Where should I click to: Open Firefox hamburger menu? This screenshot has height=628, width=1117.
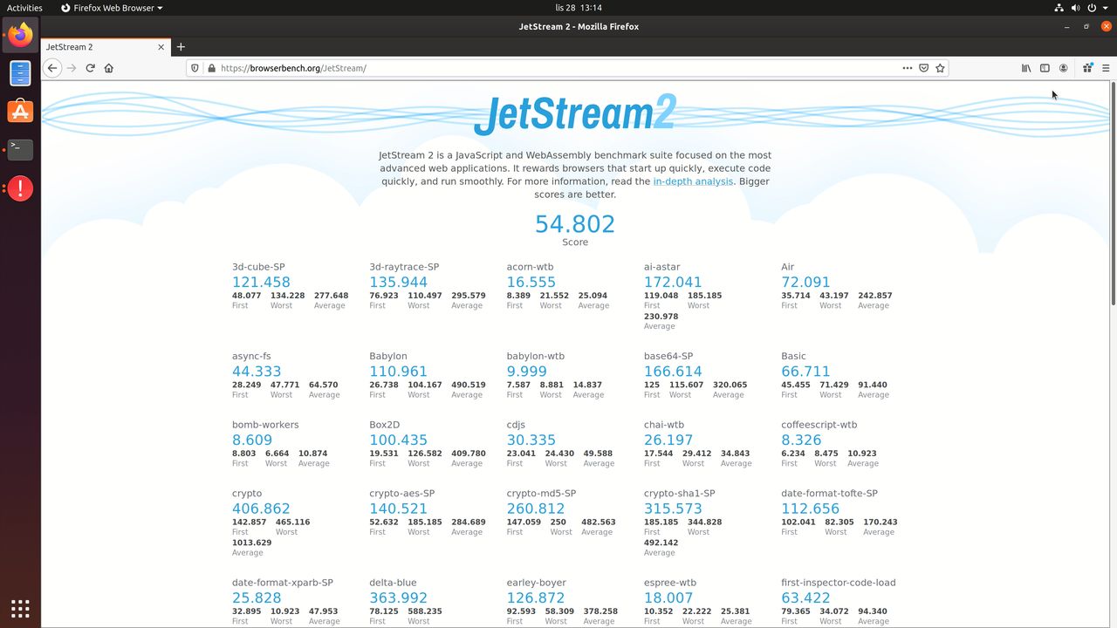[x=1106, y=68]
